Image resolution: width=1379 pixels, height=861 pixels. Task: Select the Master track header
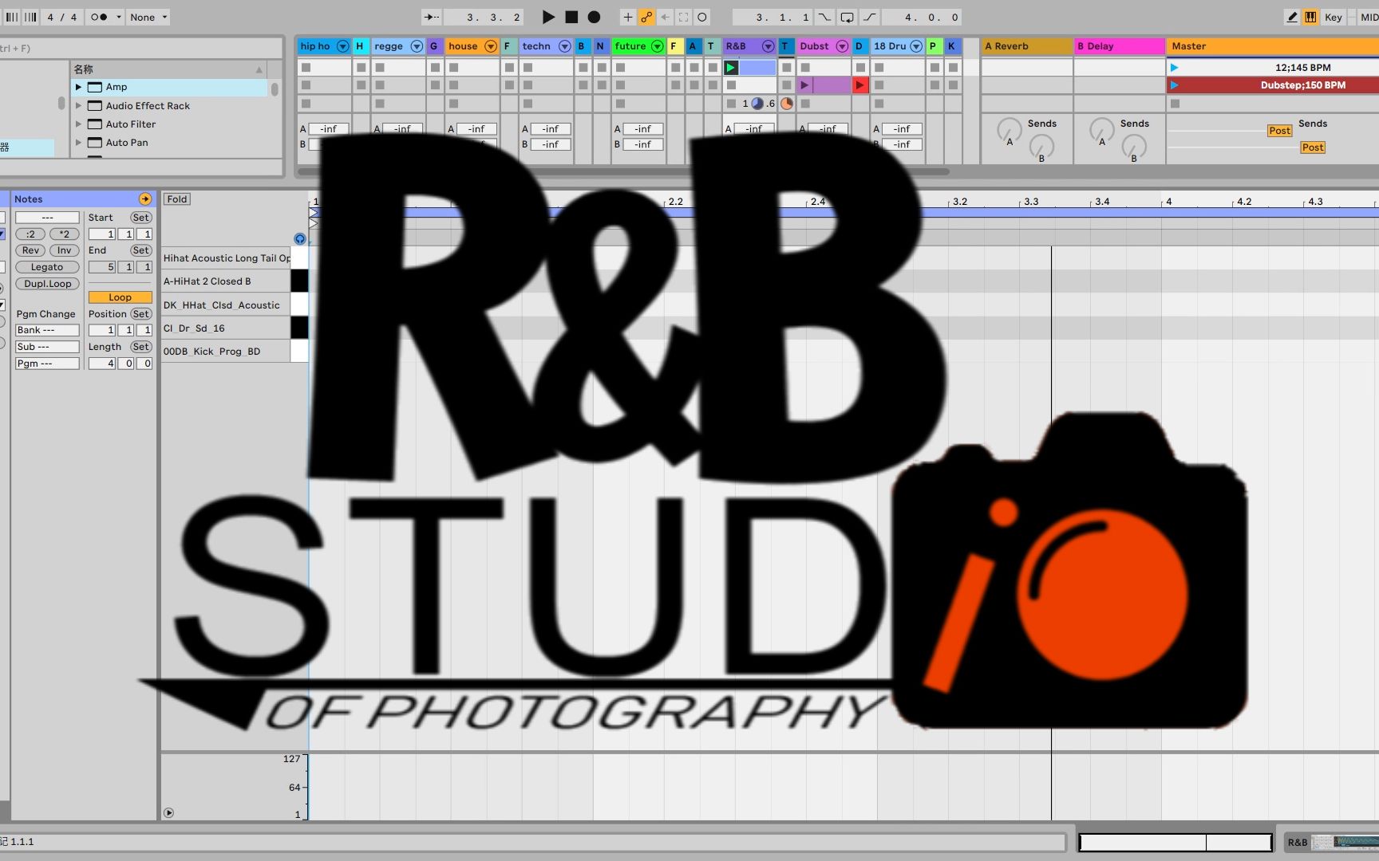tap(1272, 46)
